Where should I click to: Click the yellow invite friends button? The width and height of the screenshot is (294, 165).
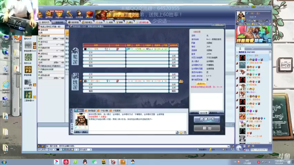click(x=201, y=84)
